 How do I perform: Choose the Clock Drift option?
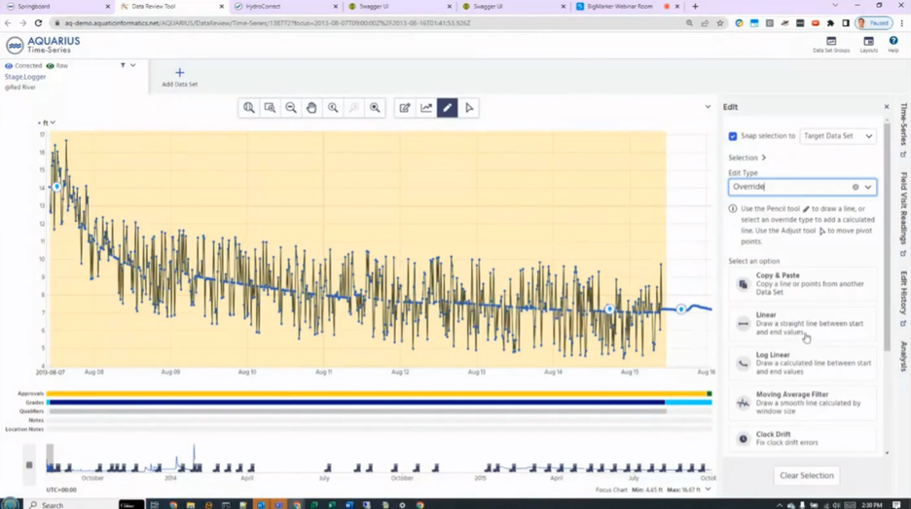[802, 439]
